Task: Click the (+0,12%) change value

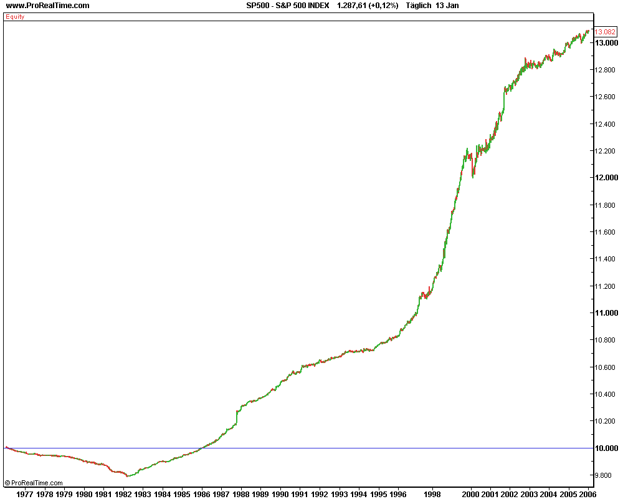Action: coord(383,6)
